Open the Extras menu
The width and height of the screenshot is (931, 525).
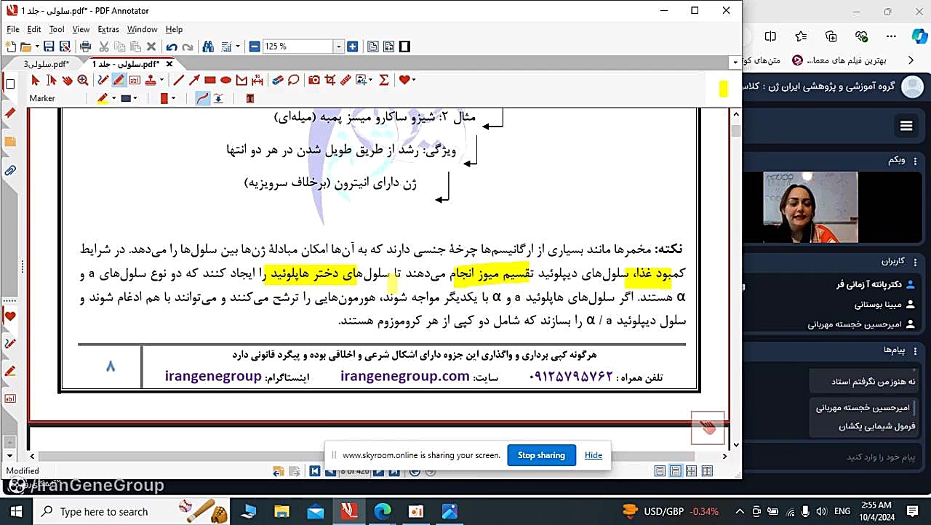pos(108,29)
